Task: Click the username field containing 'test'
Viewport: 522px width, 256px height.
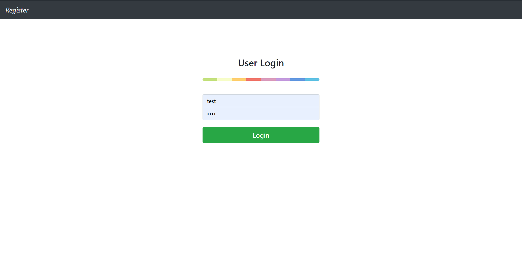Action: click(x=261, y=101)
